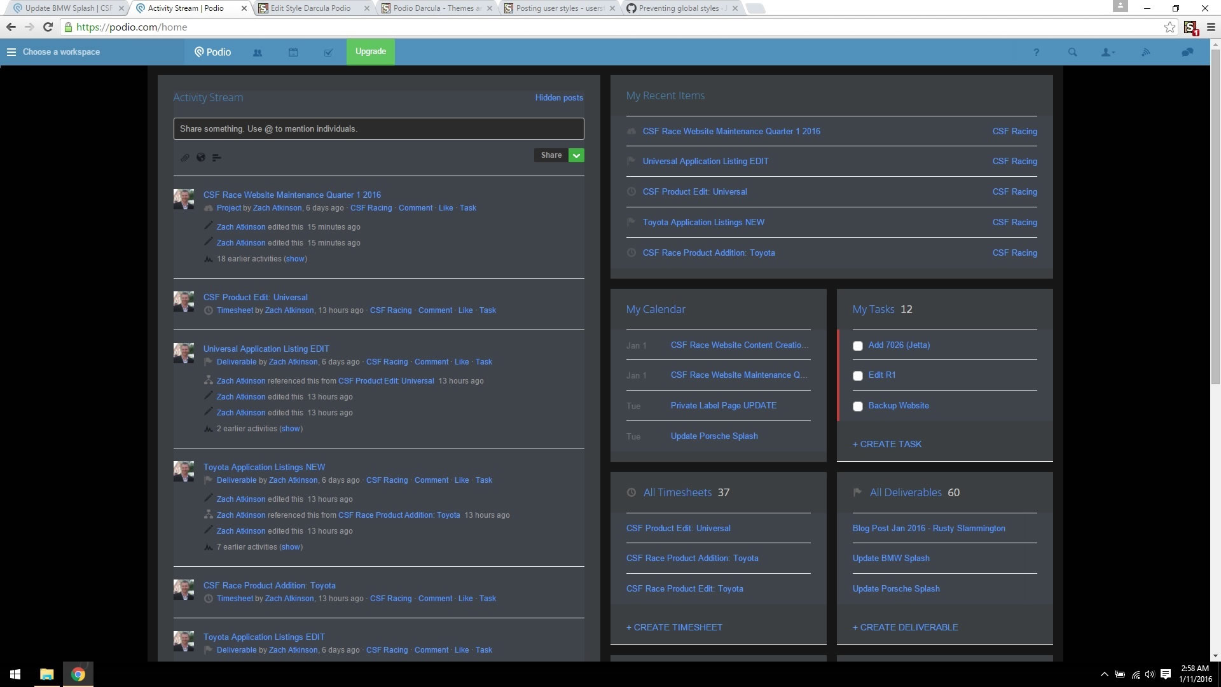Click the Help question mark icon
Screen dimensions: 1221x687
1036,53
